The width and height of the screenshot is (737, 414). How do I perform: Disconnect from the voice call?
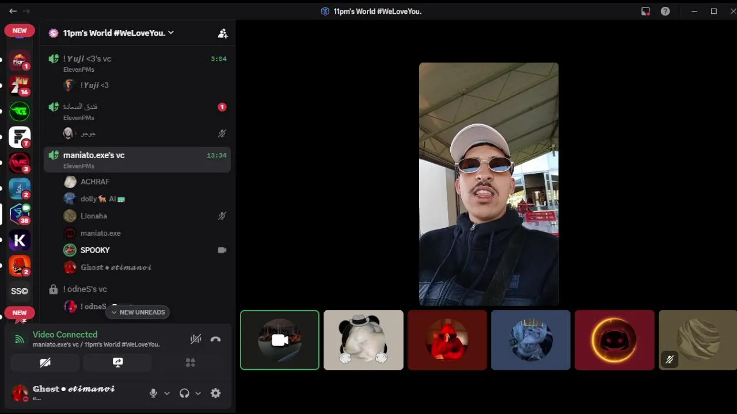click(x=215, y=339)
